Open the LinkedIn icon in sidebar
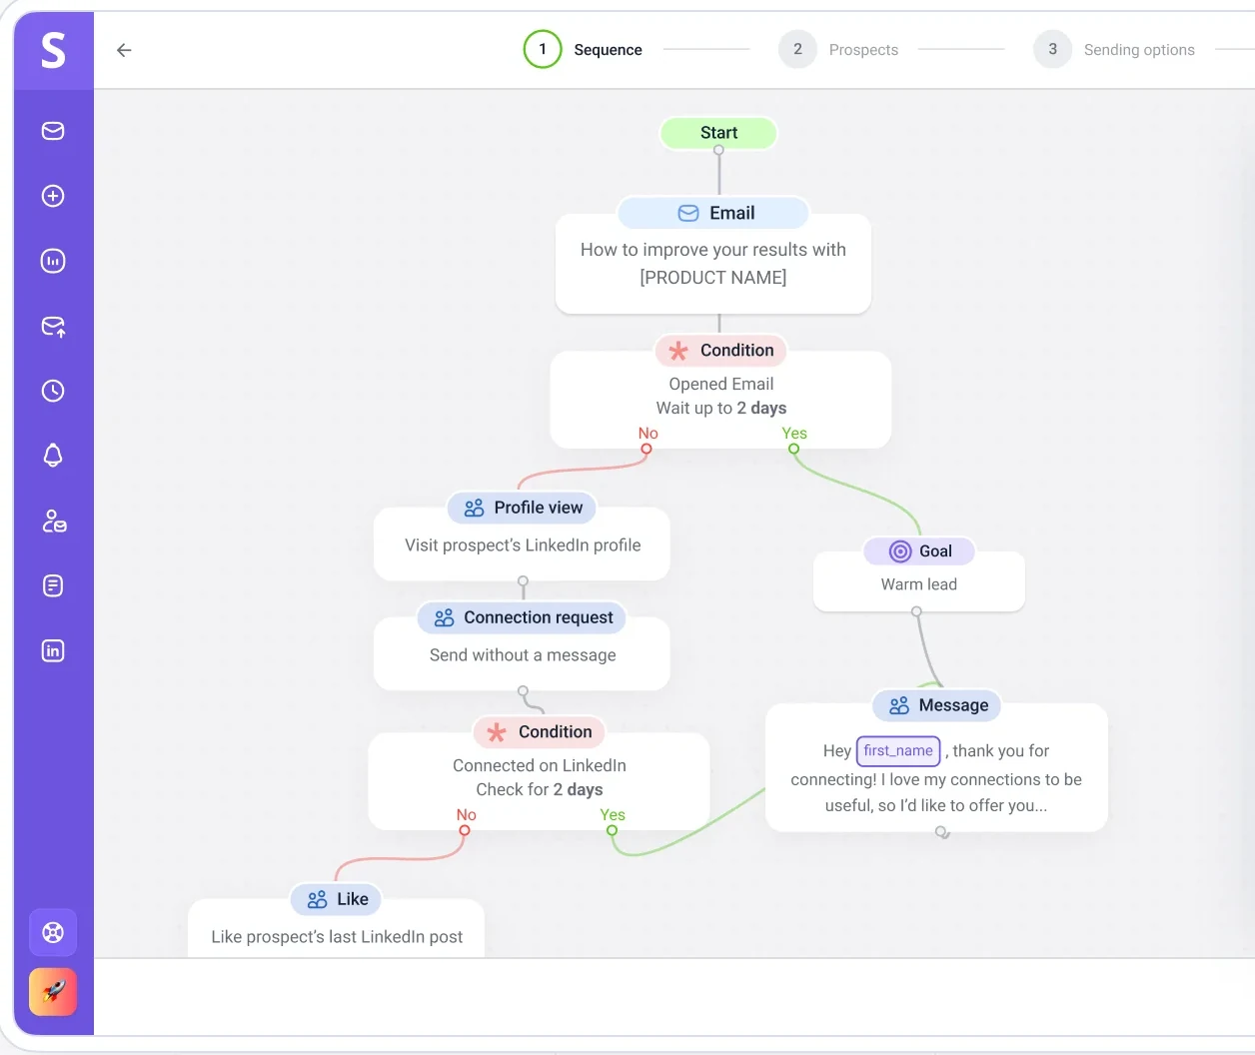 click(53, 650)
